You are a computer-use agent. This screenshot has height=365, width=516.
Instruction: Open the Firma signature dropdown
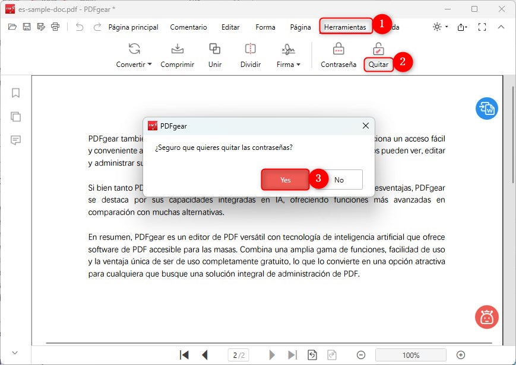pyautogui.click(x=288, y=56)
